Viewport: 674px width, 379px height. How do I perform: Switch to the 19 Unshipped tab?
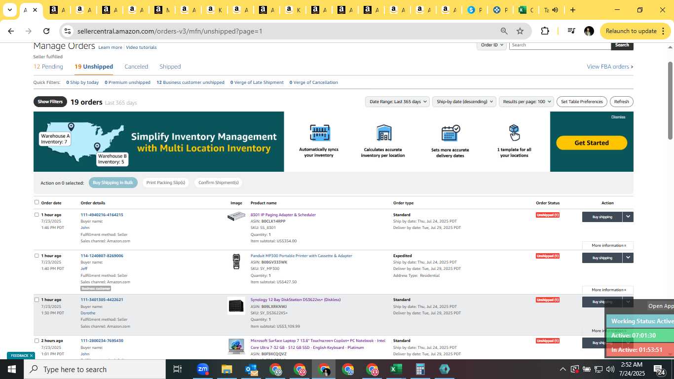pyautogui.click(x=94, y=67)
